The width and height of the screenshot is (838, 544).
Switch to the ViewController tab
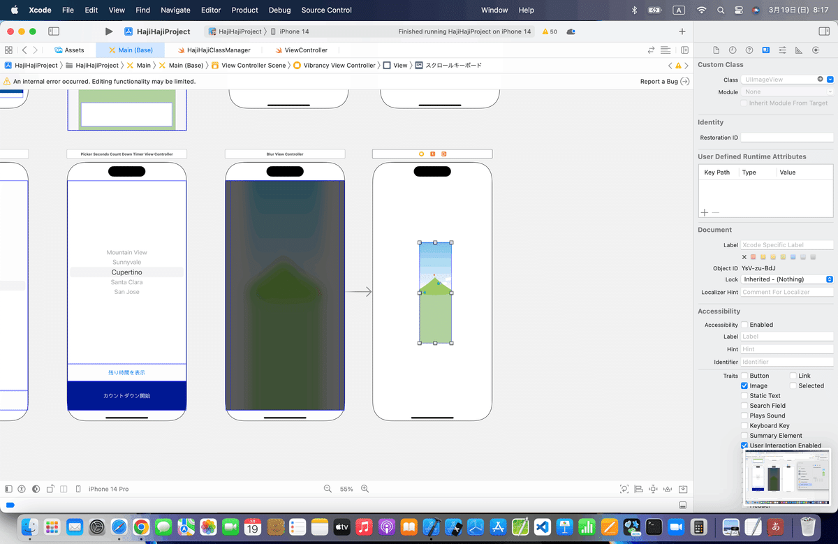(301, 50)
